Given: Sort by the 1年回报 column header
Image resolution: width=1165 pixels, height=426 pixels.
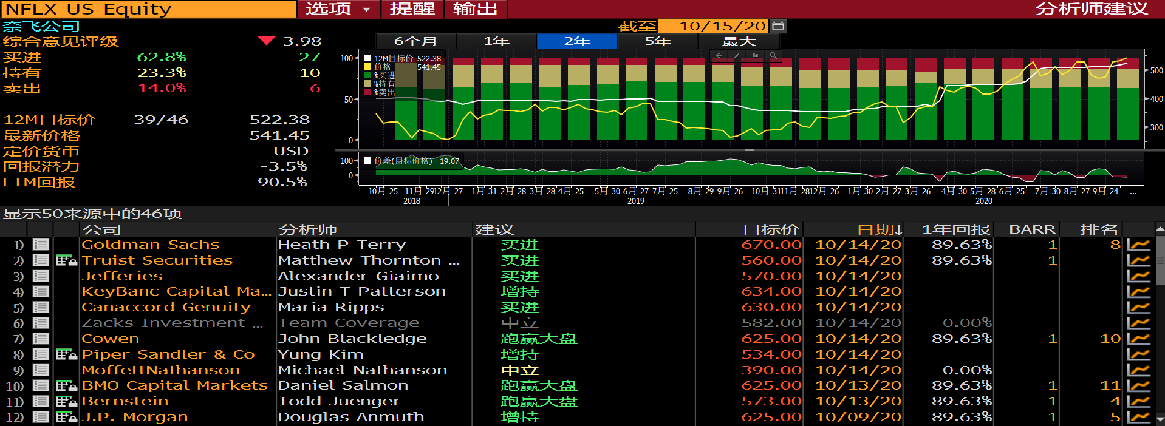Looking at the screenshot, I should [956, 229].
